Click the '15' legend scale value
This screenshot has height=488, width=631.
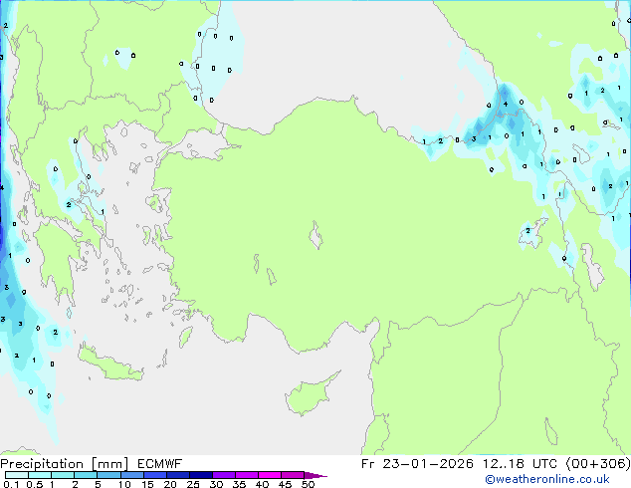pos(147,484)
